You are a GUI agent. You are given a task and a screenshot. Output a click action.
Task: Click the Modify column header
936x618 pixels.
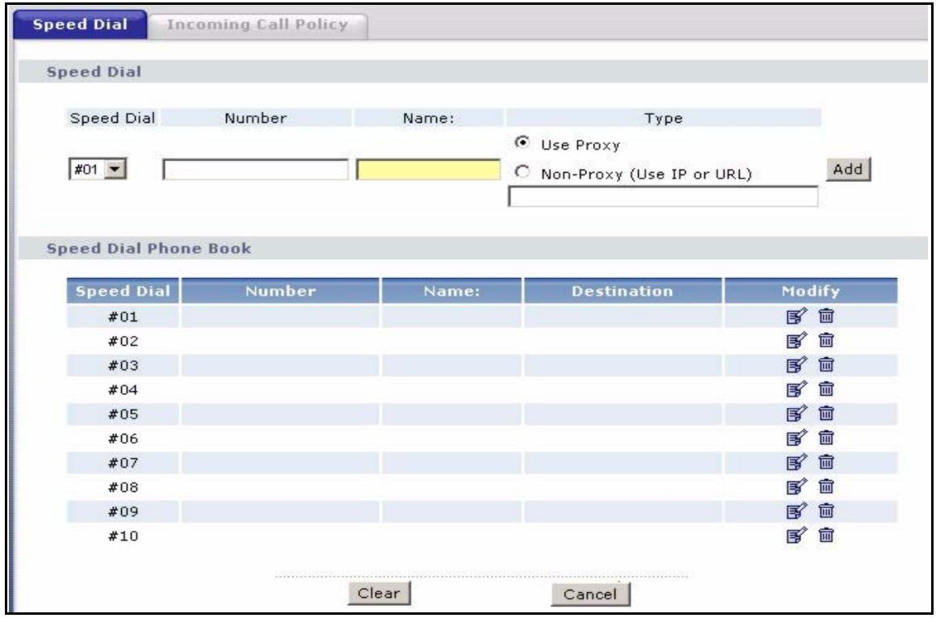click(x=811, y=291)
